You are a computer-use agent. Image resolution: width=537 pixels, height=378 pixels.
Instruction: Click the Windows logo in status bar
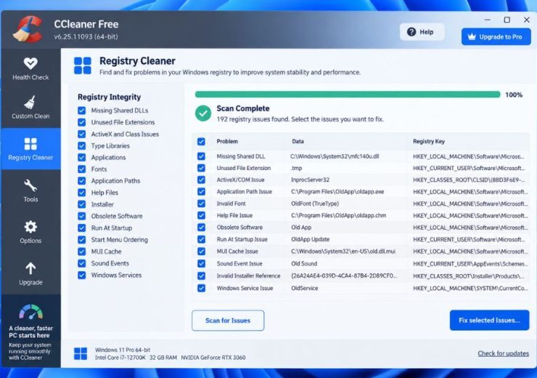click(81, 353)
